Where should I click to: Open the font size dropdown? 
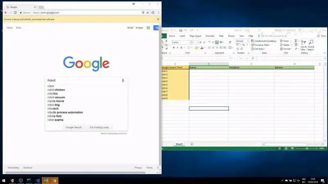pos(197,42)
